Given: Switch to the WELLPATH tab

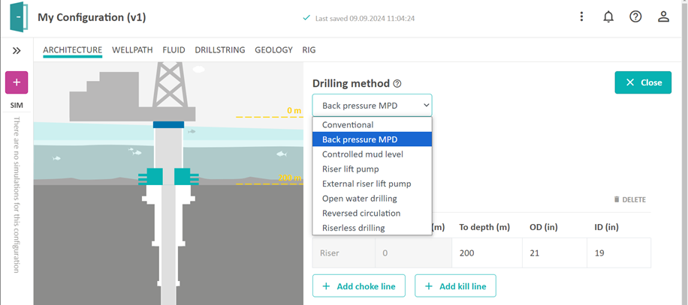Looking at the screenshot, I should click(x=132, y=50).
